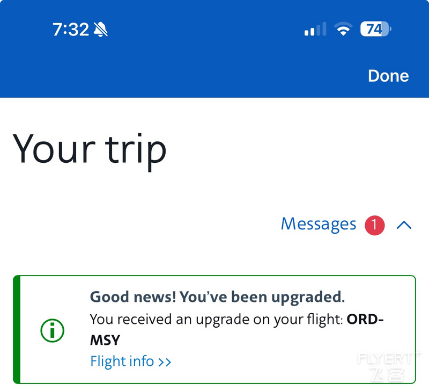Image resolution: width=429 pixels, height=390 pixels.
Task: Tap the cellular signal bars
Action: [315, 29]
